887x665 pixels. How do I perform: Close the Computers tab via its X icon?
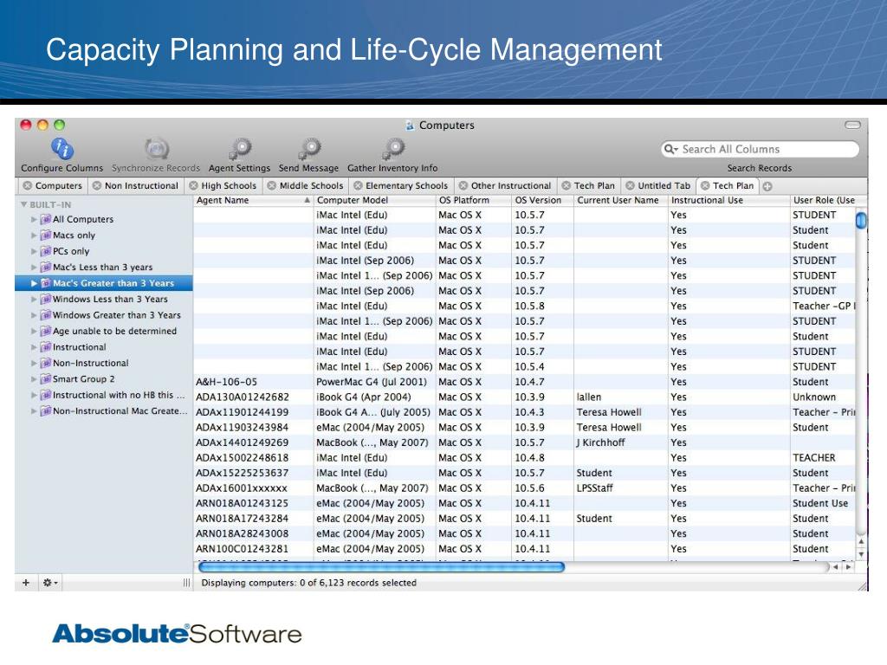(27, 185)
